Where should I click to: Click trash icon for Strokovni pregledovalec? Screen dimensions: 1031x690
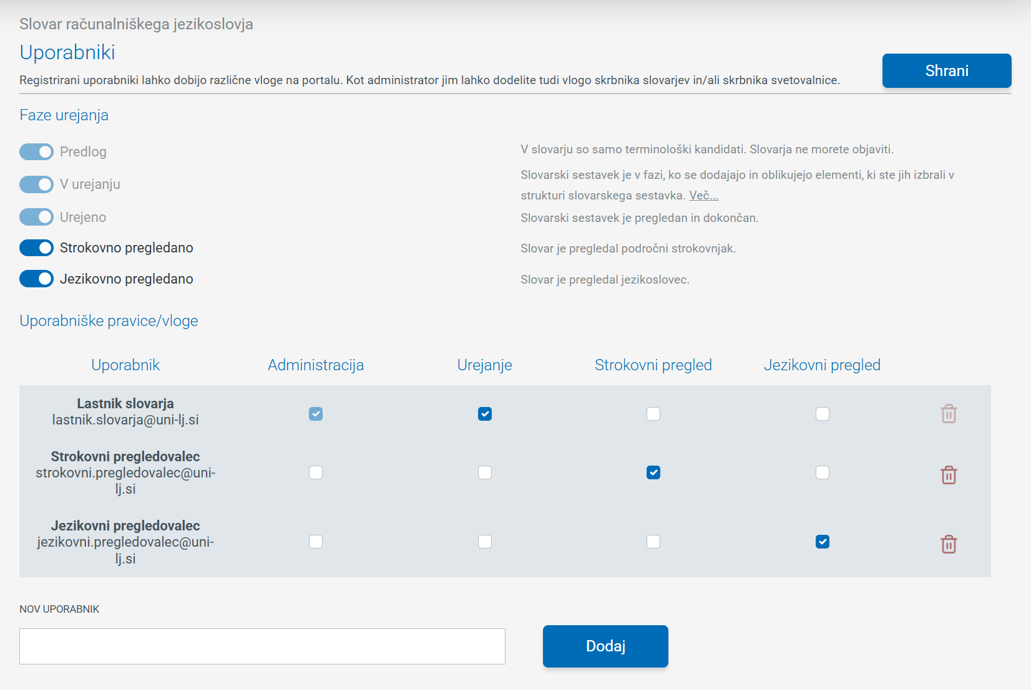click(949, 475)
